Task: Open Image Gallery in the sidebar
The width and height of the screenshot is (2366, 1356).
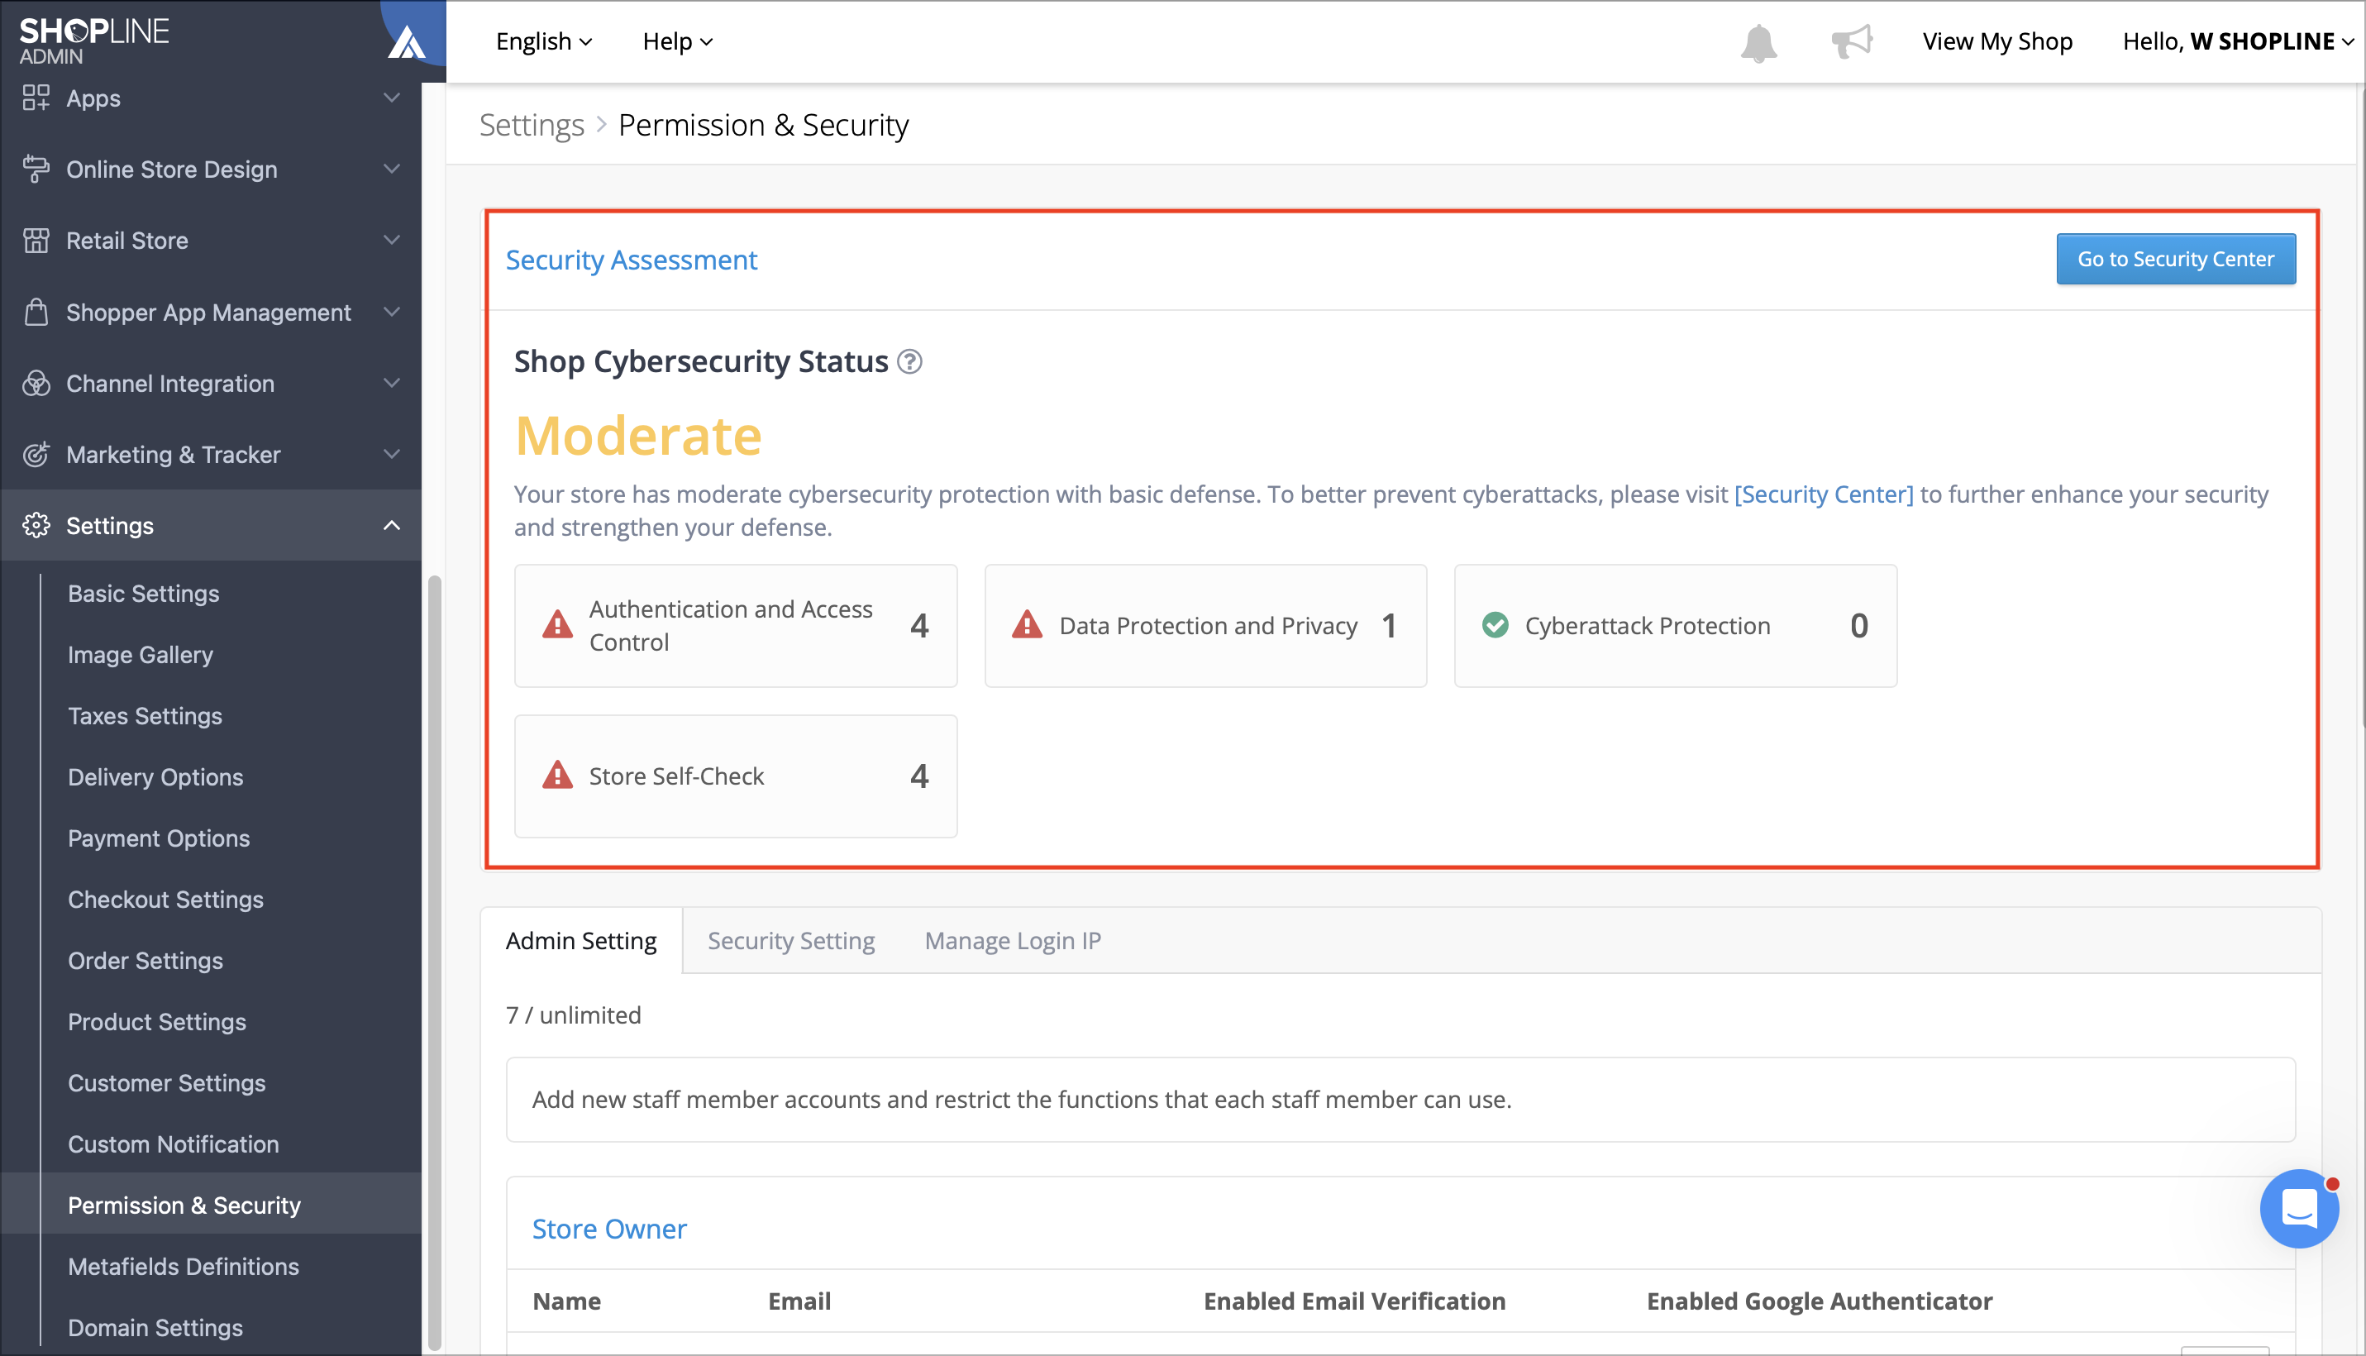Action: pos(141,655)
